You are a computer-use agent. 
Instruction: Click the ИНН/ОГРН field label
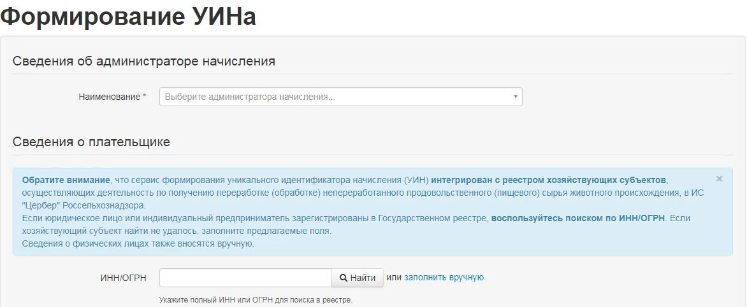point(121,278)
